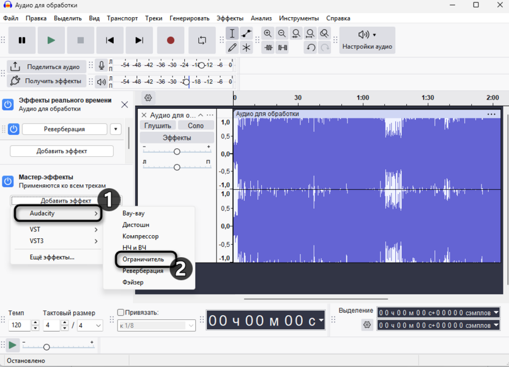
Task: Close the track with X icon
Action: click(144, 115)
